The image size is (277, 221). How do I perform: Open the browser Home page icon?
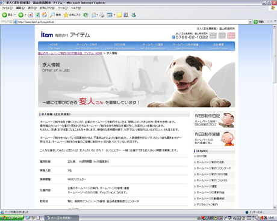coord(45,15)
